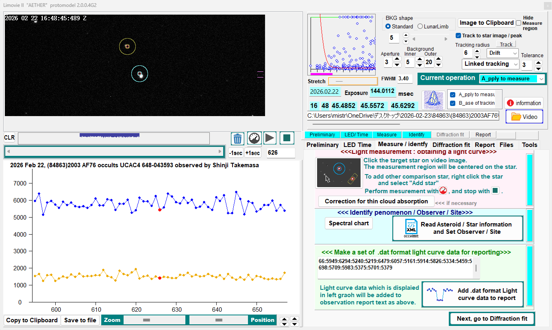Image resolution: width=552 pixels, height=330 pixels.
Task: Click Next, go to Diffraction fit
Action: point(492,319)
